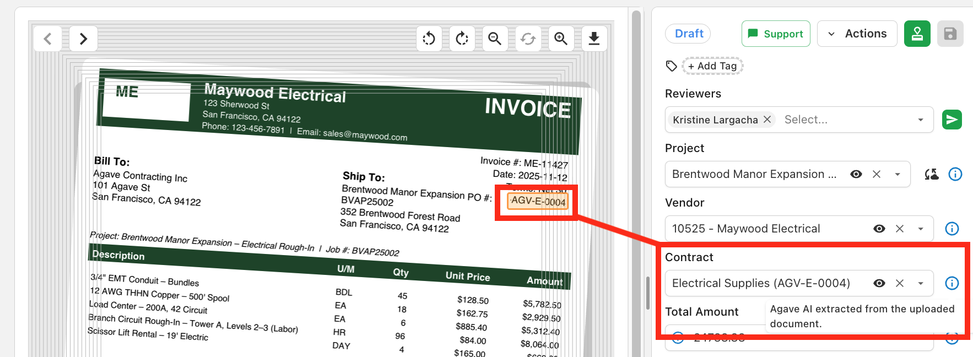Click the Maywood Electrical company title
This screenshot has height=357, width=973.
click(275, 93)
